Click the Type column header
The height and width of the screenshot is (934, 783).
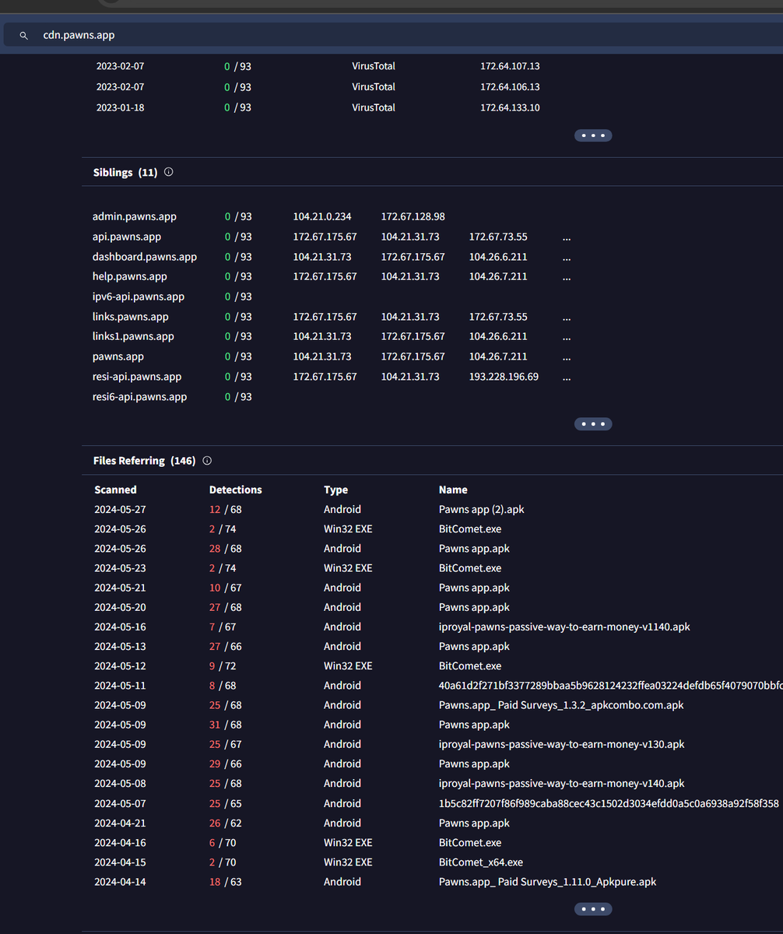point(336,490)
